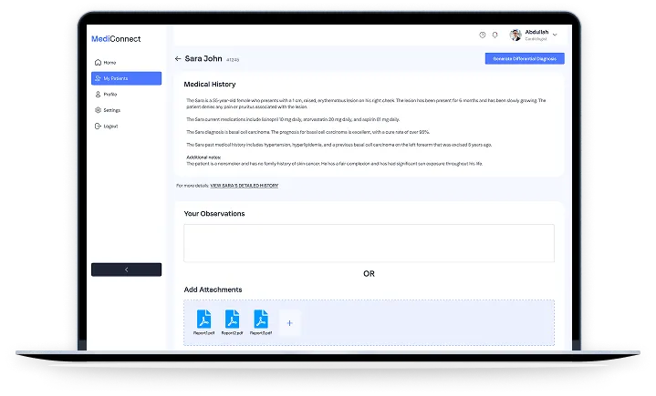Click the Settings gear icon
Image resolution: width=656 pixels, height=396 pixels.
[x=98, y=110]
